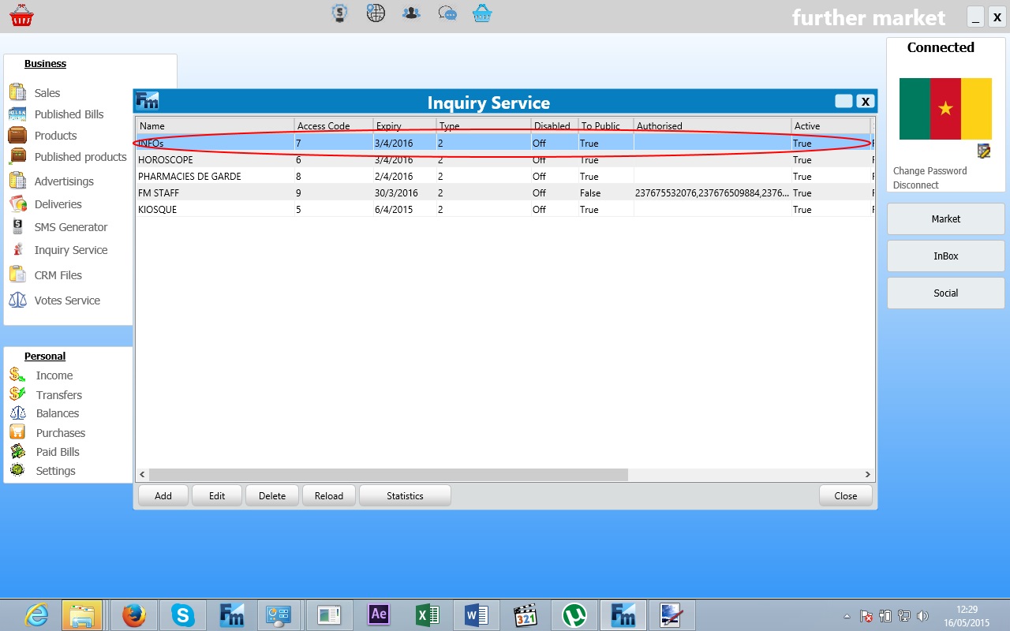Select the KIOSQUE row

[504, 209]
